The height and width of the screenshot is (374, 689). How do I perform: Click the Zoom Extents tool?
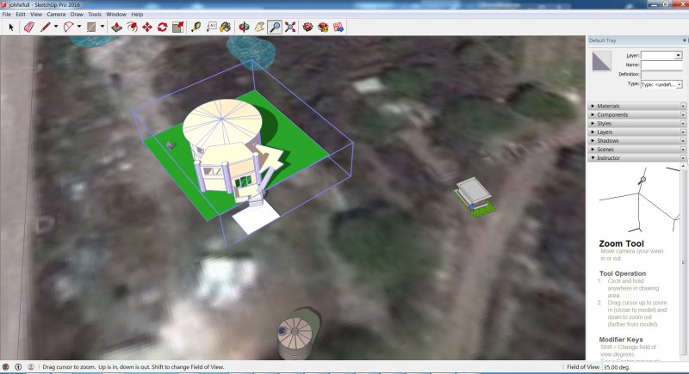[290, 28]
